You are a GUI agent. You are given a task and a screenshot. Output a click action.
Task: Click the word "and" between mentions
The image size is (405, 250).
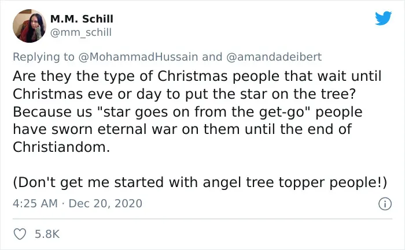pos(212,57)
